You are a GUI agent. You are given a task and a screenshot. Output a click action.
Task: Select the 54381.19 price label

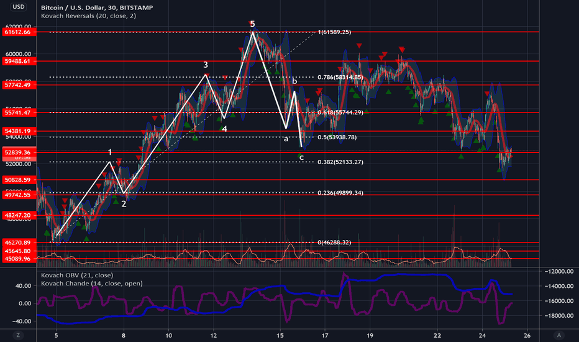(19, 131)
